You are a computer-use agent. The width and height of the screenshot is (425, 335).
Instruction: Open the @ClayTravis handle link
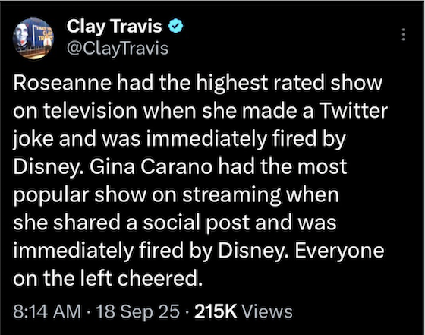click(x=118, y=49)
